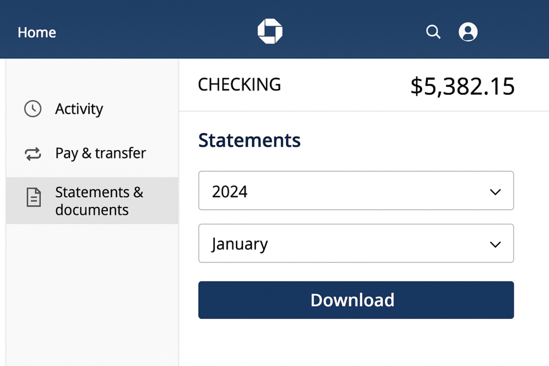Open the Activity sidebar item
Screen dimensions: 549x366
click(x=79, y=109)
